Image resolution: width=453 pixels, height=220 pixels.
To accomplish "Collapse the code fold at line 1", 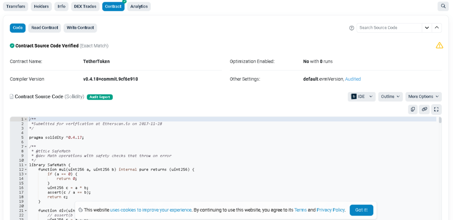I will click(x=26, y=119).
